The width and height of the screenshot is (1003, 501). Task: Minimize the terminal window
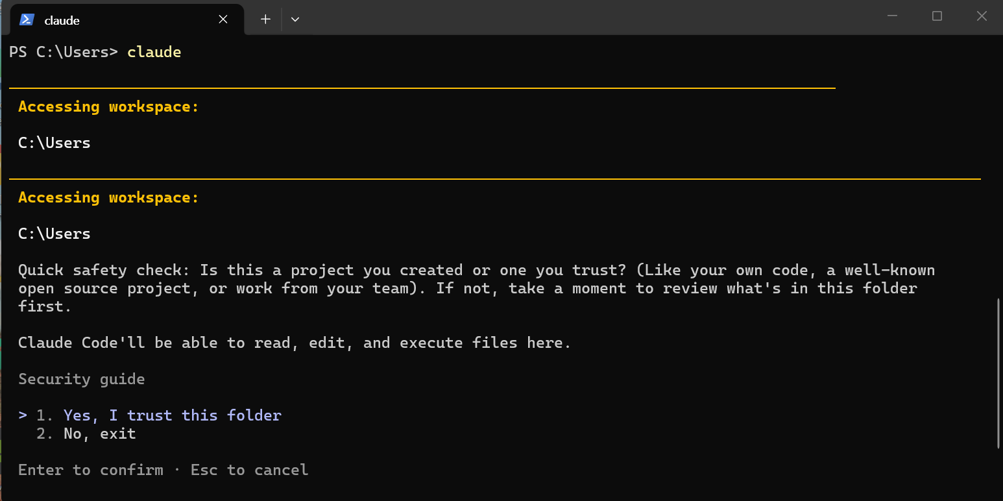tap(892, 17)
